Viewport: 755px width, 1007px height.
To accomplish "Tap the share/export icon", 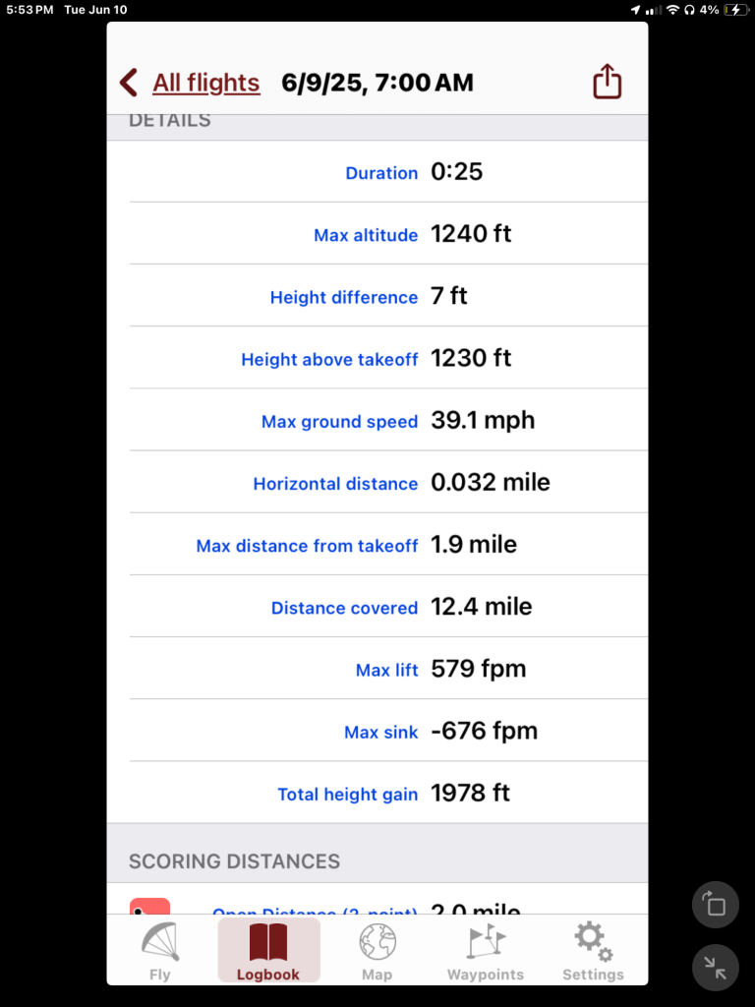I will click(x=608, y=82).
